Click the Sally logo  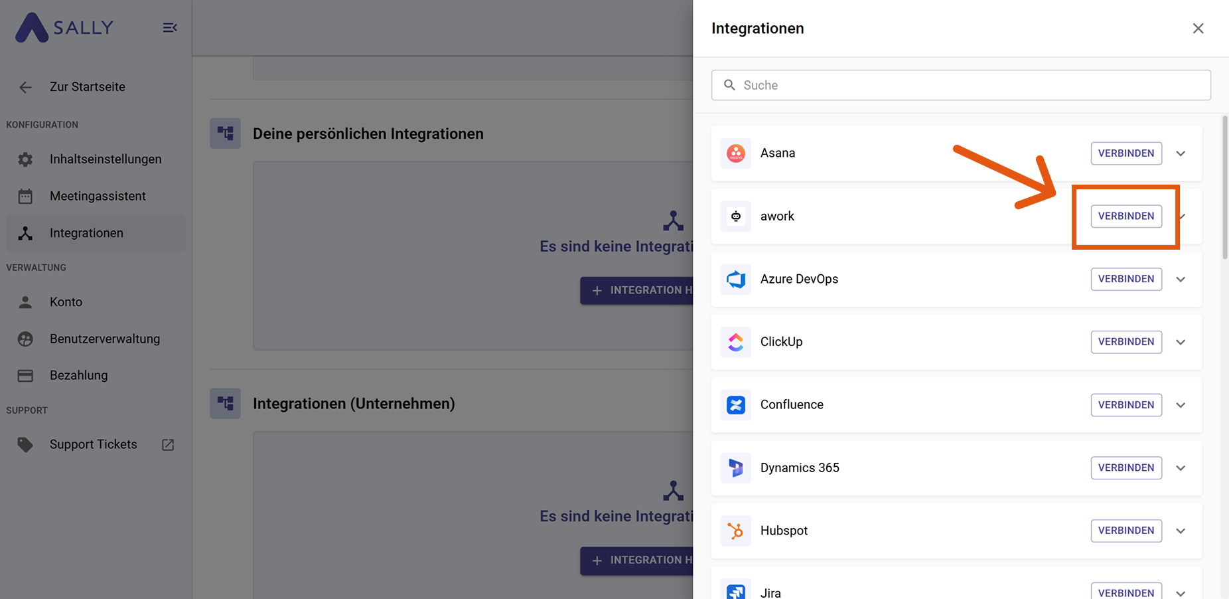(64, 28)
